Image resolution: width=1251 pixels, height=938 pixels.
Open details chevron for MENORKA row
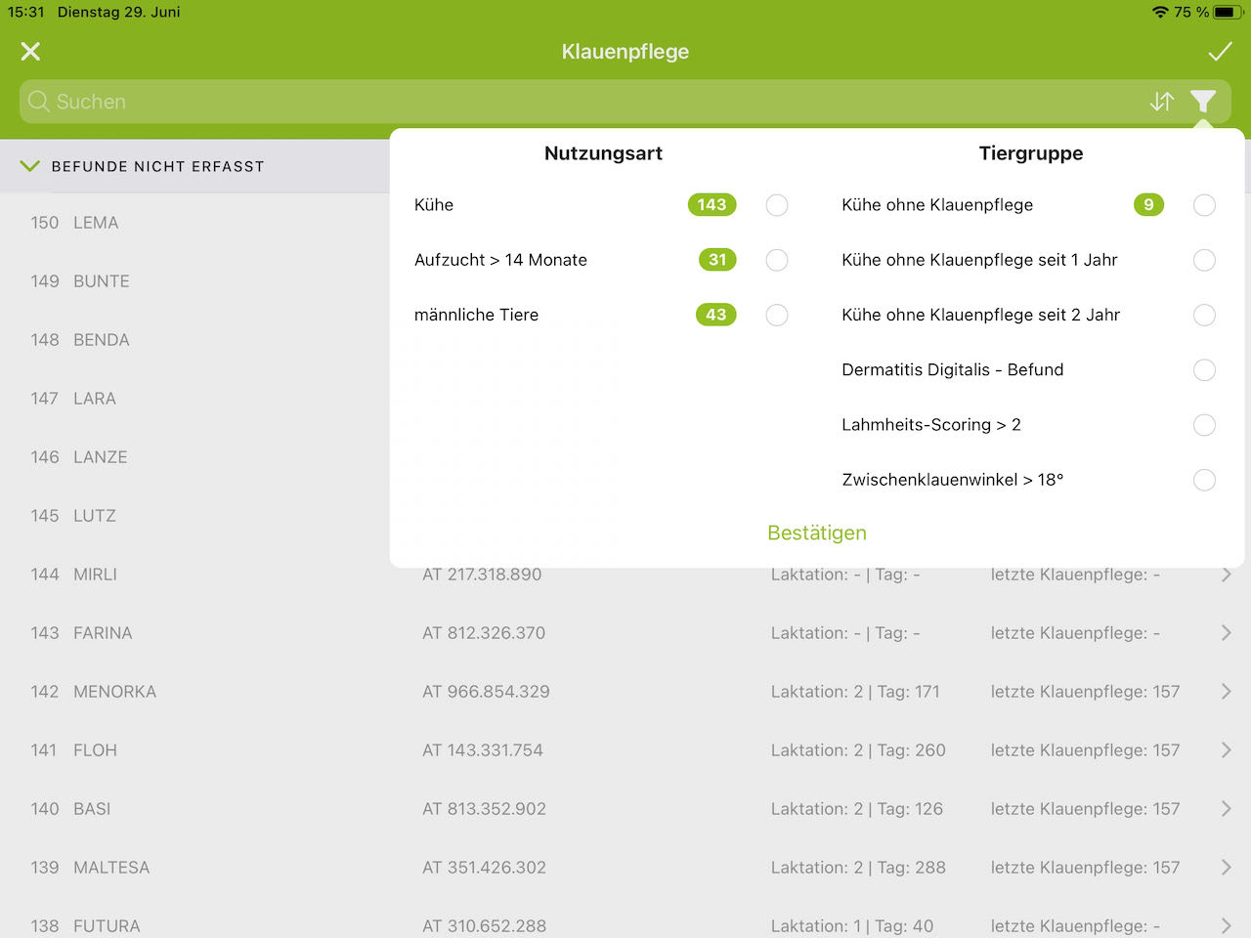1226,692
